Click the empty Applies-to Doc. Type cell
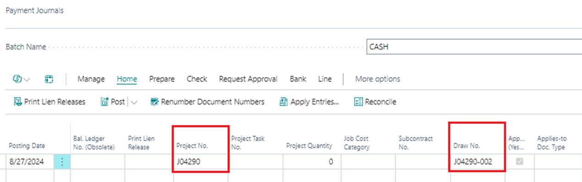The height and width of the screenshot is (182, 582). pos(558,162)
